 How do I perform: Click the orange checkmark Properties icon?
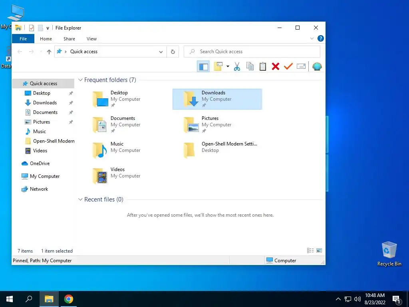(288, 67)
